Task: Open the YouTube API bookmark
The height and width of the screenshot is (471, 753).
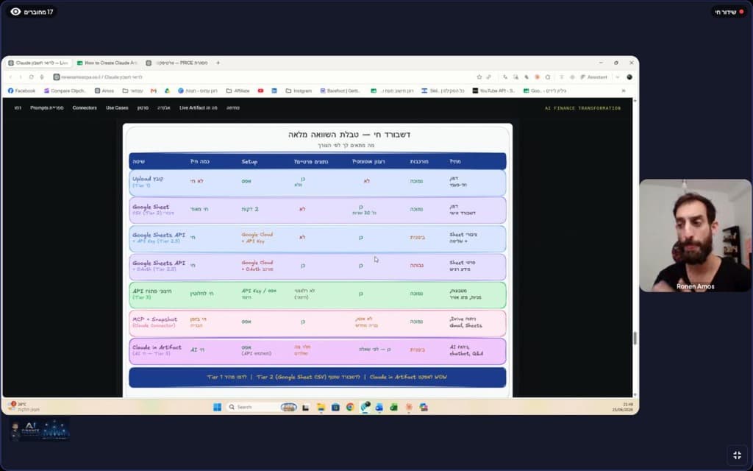Action: click(493, 91)
